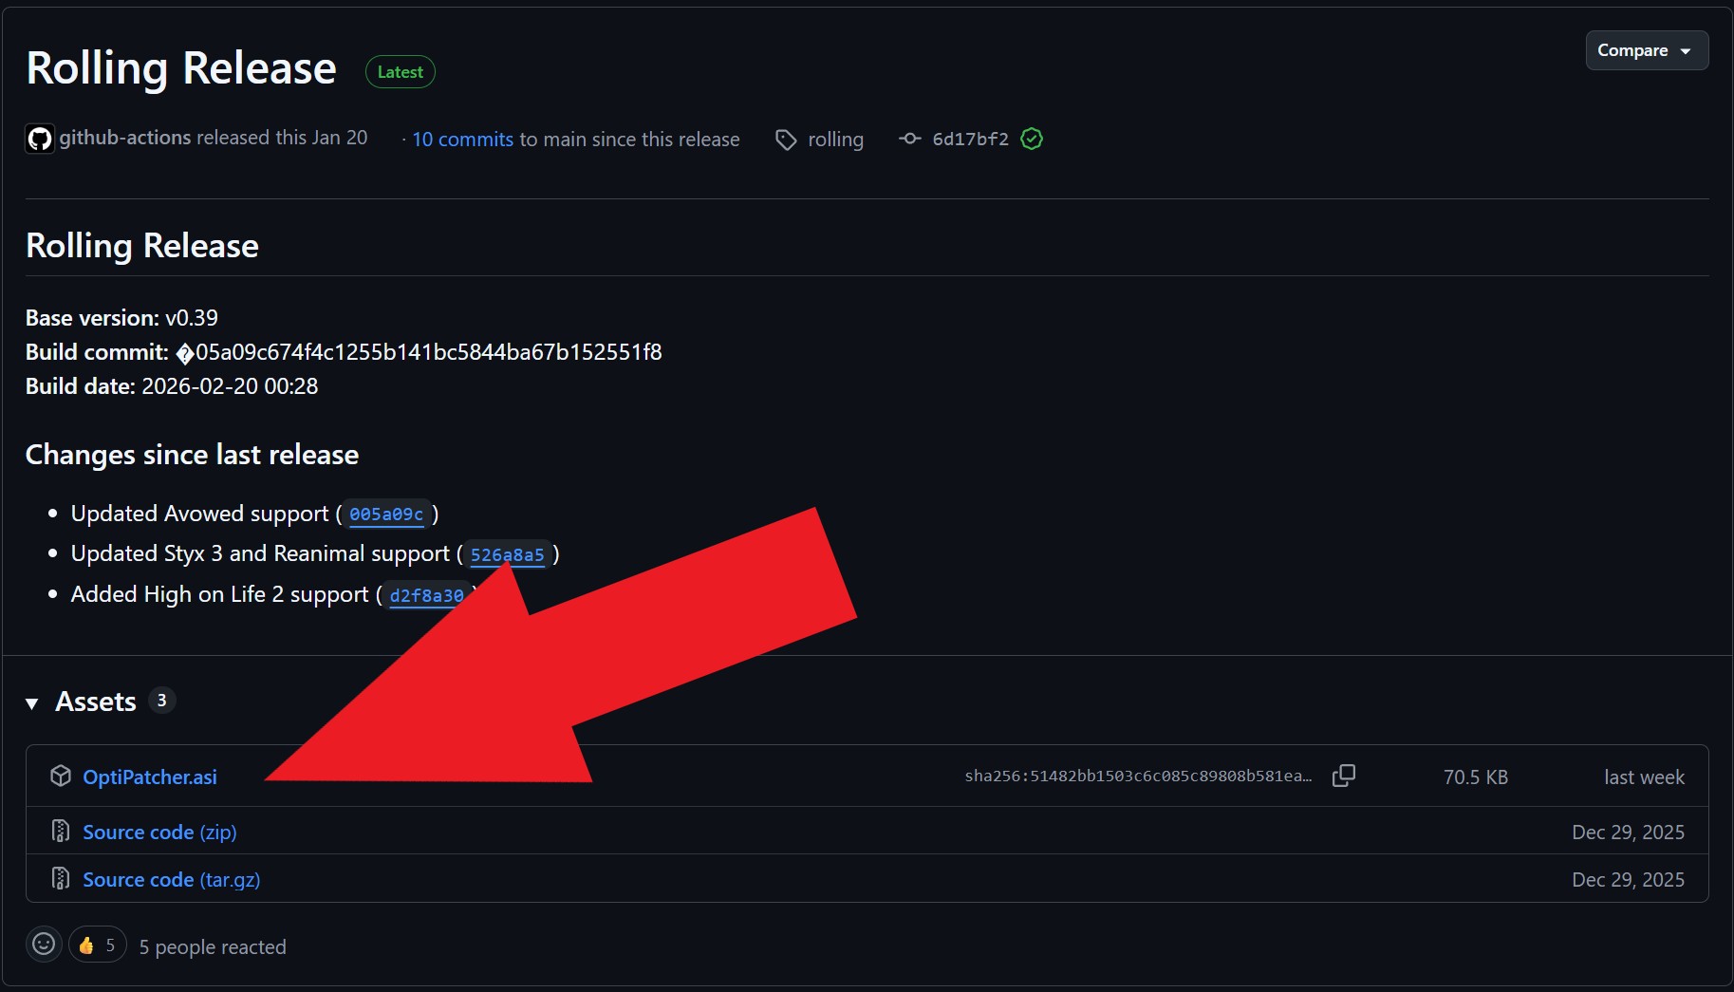
Task: Open the Rolling Release title link
Action: tap(181, 68)
